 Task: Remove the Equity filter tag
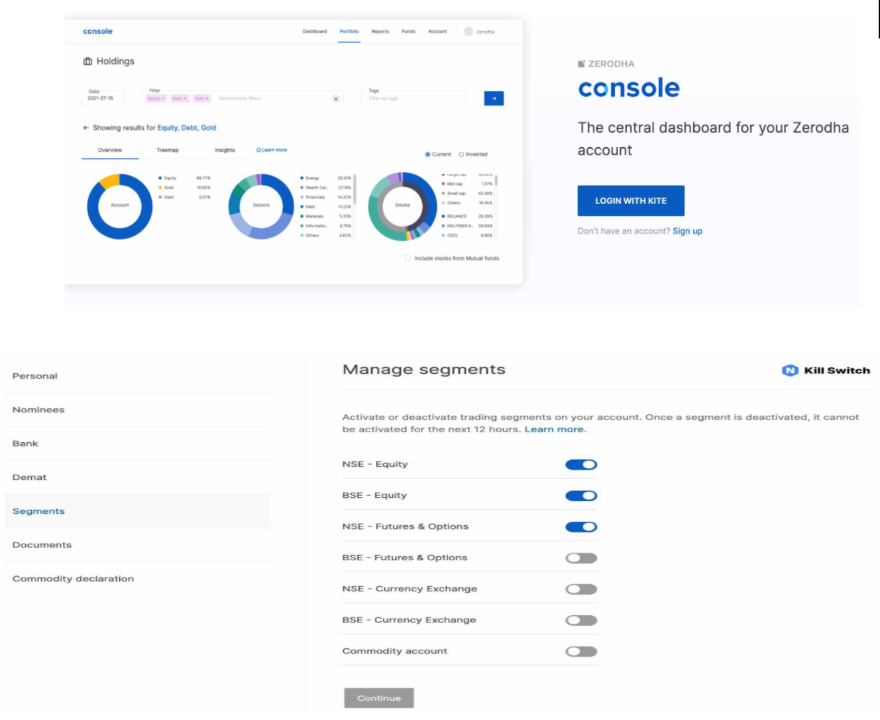162,98
